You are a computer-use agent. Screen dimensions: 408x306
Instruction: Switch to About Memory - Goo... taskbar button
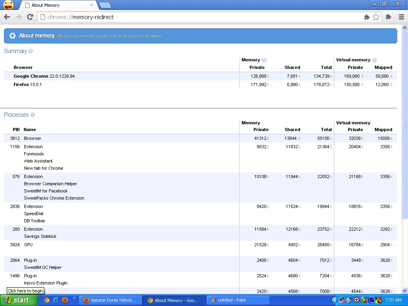[x=175, y=300]
